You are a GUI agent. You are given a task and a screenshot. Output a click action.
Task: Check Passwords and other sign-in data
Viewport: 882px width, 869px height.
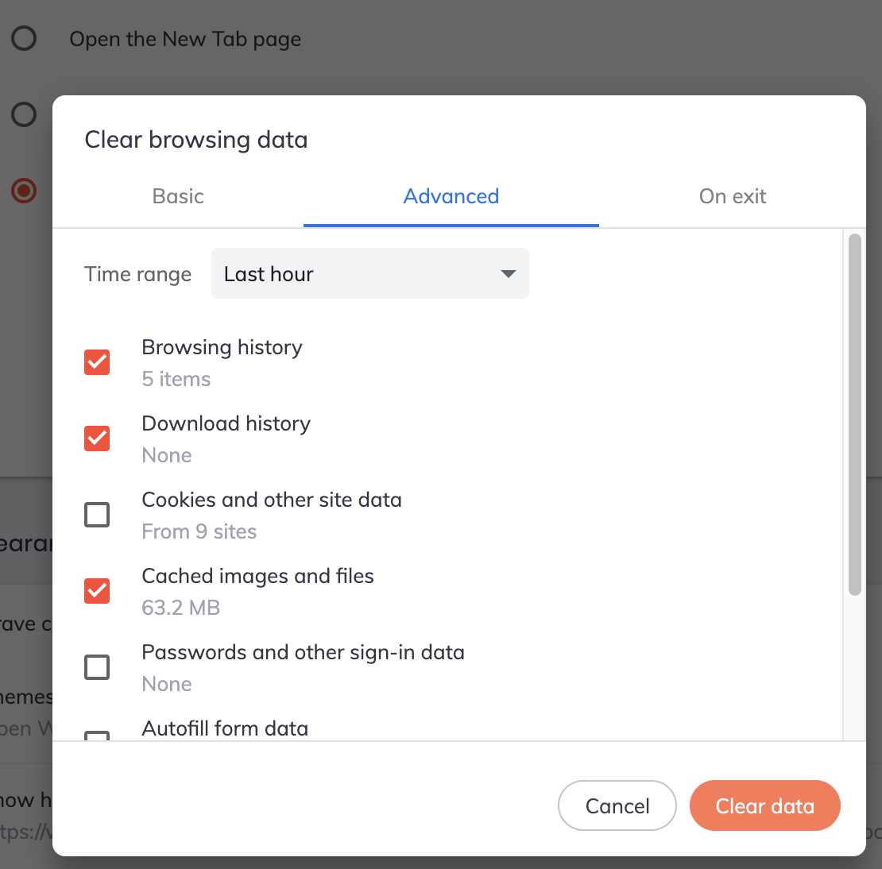[x=97, y=667]
